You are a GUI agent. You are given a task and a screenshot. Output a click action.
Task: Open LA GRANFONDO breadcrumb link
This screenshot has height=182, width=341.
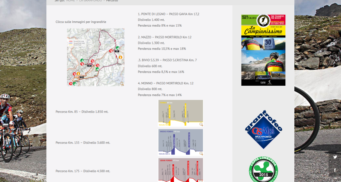pyautogui.click(x=91, y=1)
